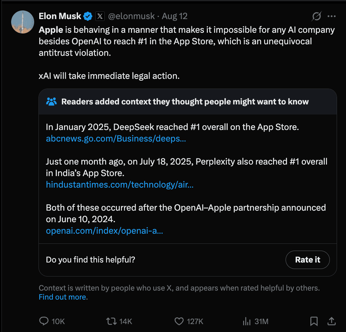Open the hindustantimes.com Perplexity link
This screenshot has height=332, width=346.
(x=119, y=184)
